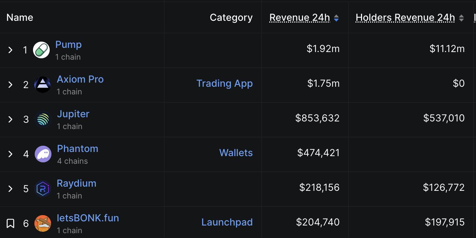Click the Phantom ghost logo icon
This screenshot has height=238, width=476.
tap(43, 154)
